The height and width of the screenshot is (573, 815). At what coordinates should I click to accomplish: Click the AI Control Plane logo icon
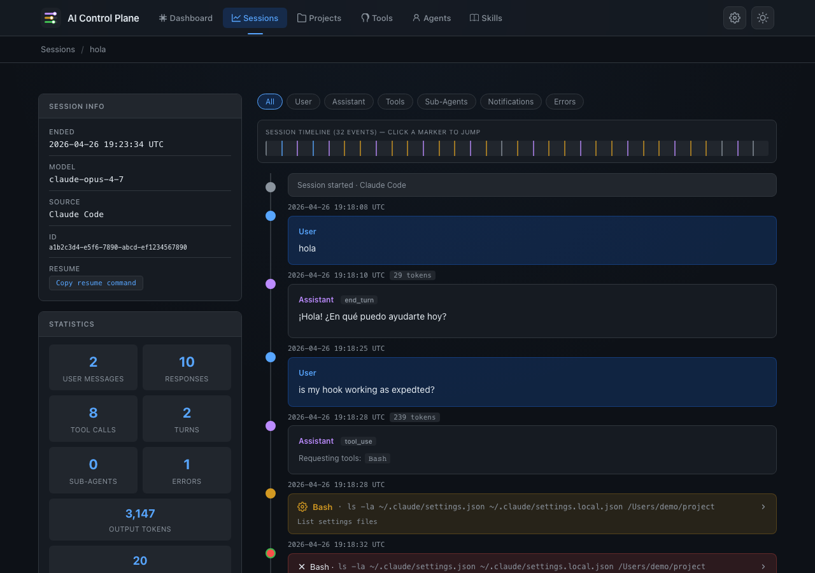[x=50, y=18]
